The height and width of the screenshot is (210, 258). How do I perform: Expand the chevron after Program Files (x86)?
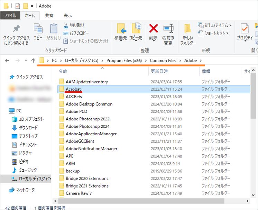coord(146,61)
